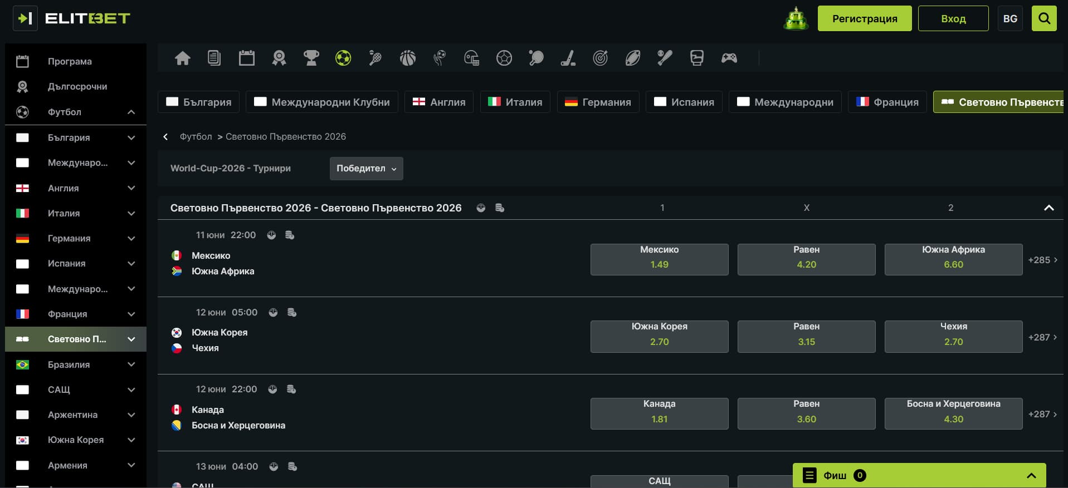Expand the Фиш bet slip panel
The height and width of the screenshot is (488, 1068).
pyautogui.click(x=919, y=475)
